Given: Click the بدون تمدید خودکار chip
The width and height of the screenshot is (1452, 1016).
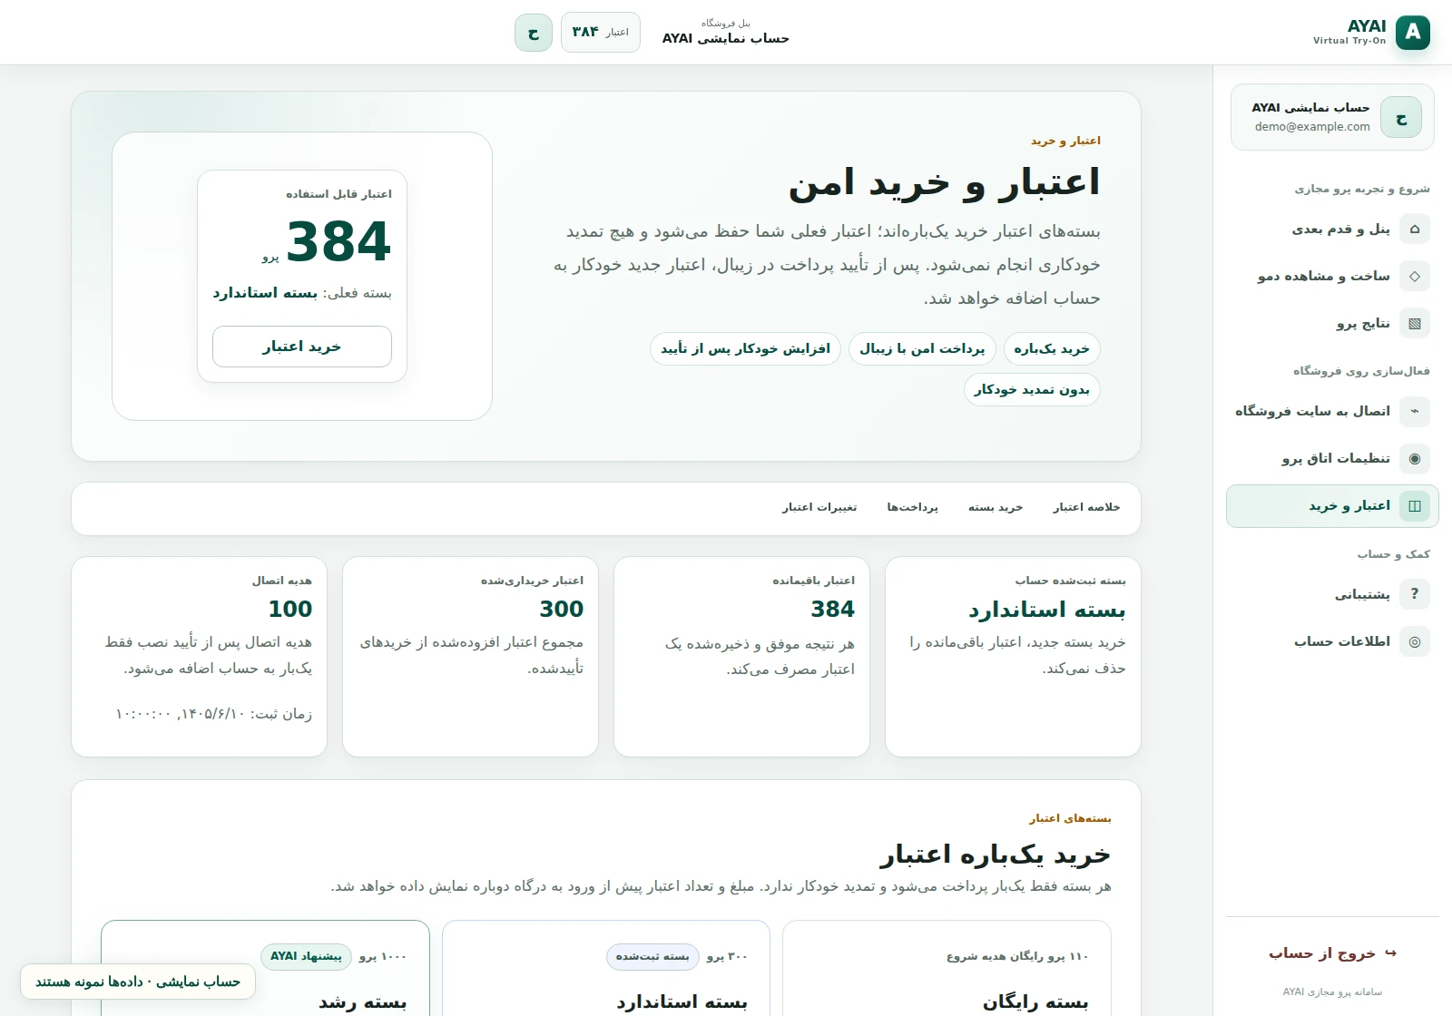Looking at the screenshot, I should pos(1032,390).
